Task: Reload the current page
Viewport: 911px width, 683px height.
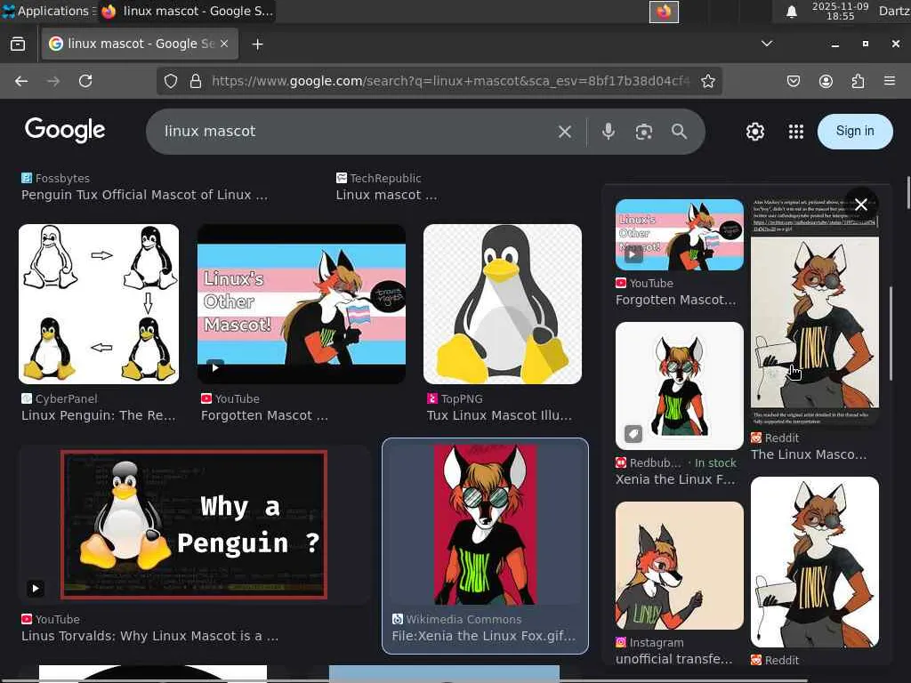Action: point(85,81)
